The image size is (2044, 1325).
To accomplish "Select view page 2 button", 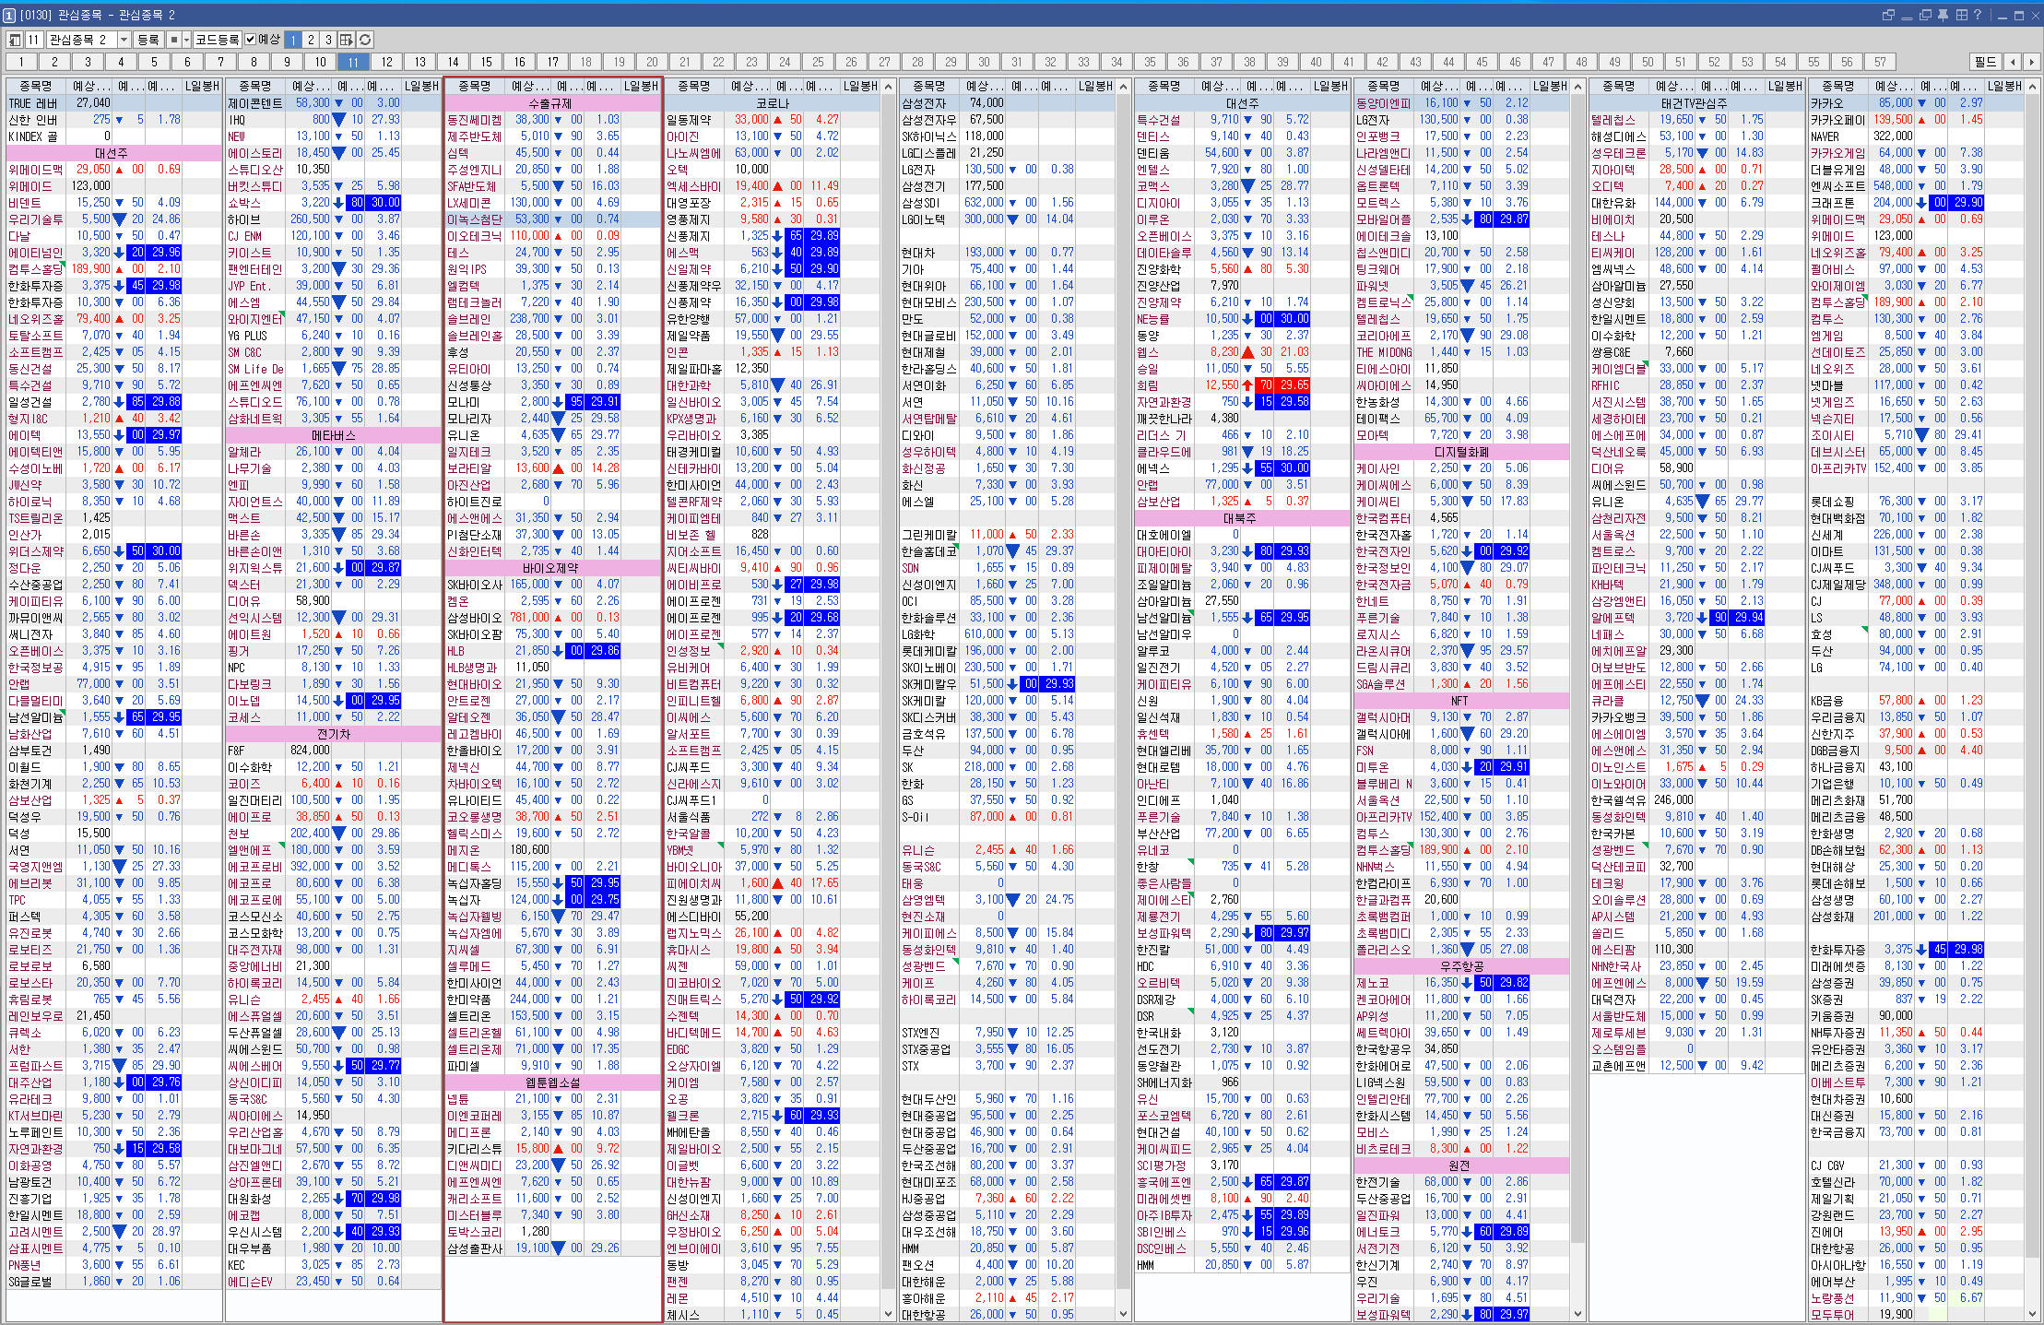I will coord(311,40).
